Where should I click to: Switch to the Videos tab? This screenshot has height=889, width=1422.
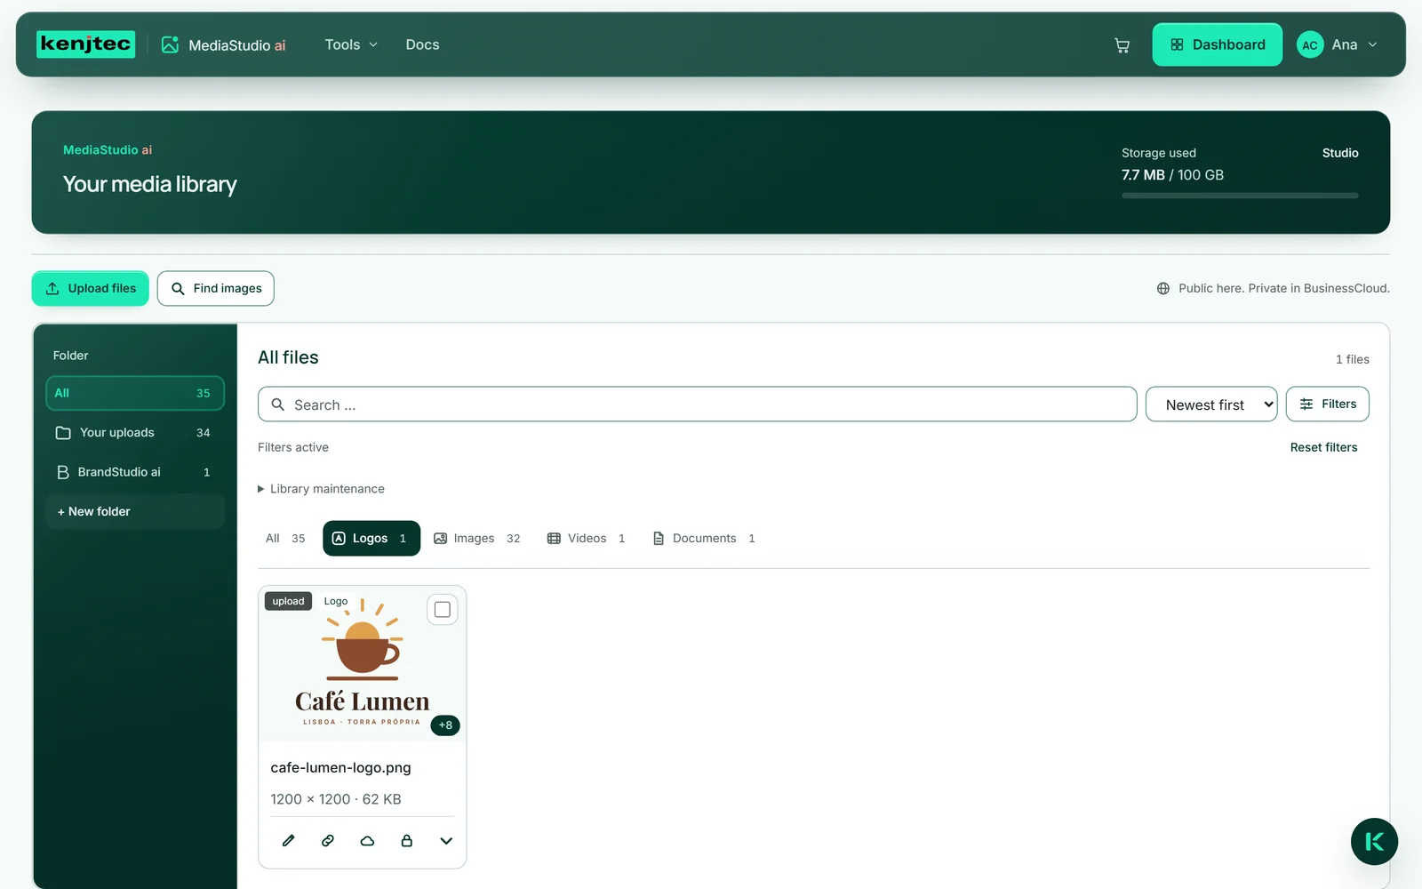pos(587,539)
